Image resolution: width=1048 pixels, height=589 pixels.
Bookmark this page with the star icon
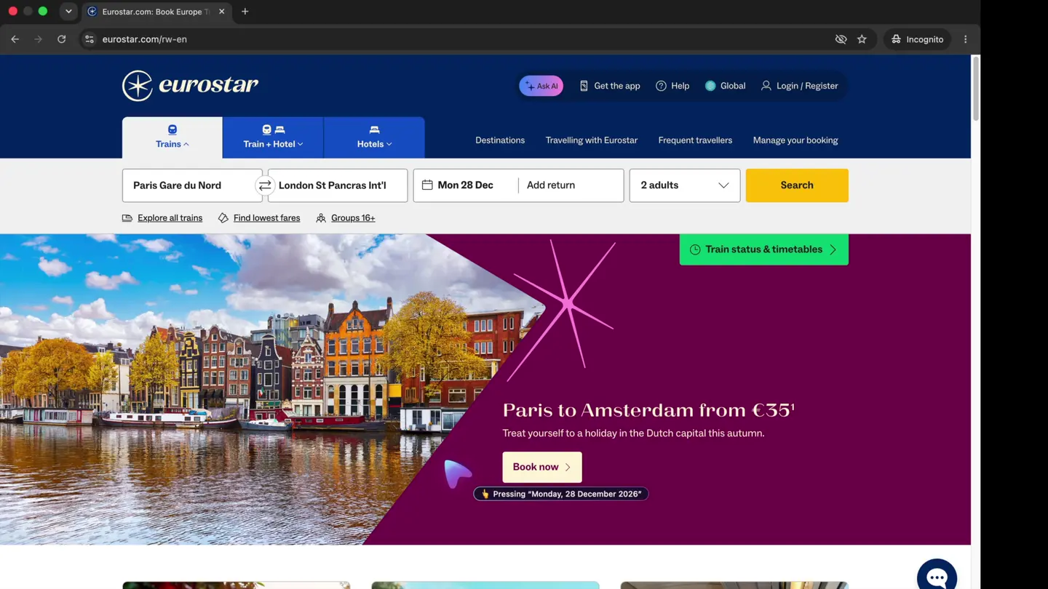pos(862,39)
